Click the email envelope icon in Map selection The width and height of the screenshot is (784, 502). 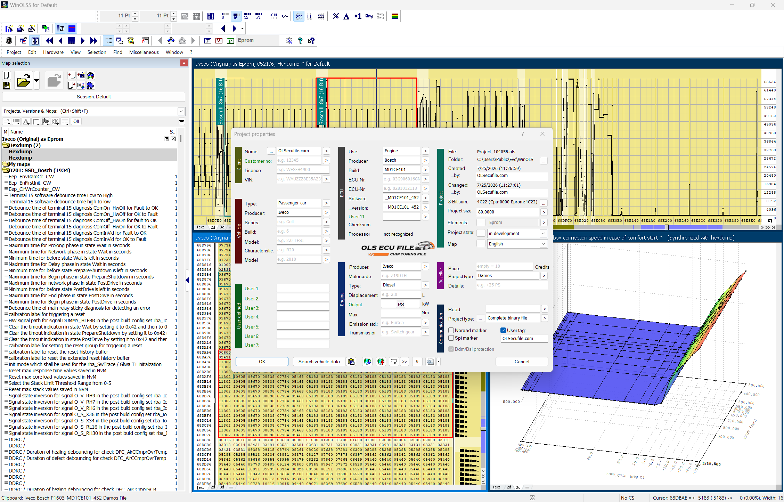coord(81,85)
